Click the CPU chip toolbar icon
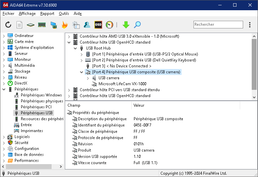Image resolution: width=258 pixels, height=177 pixels. (31, 25)
